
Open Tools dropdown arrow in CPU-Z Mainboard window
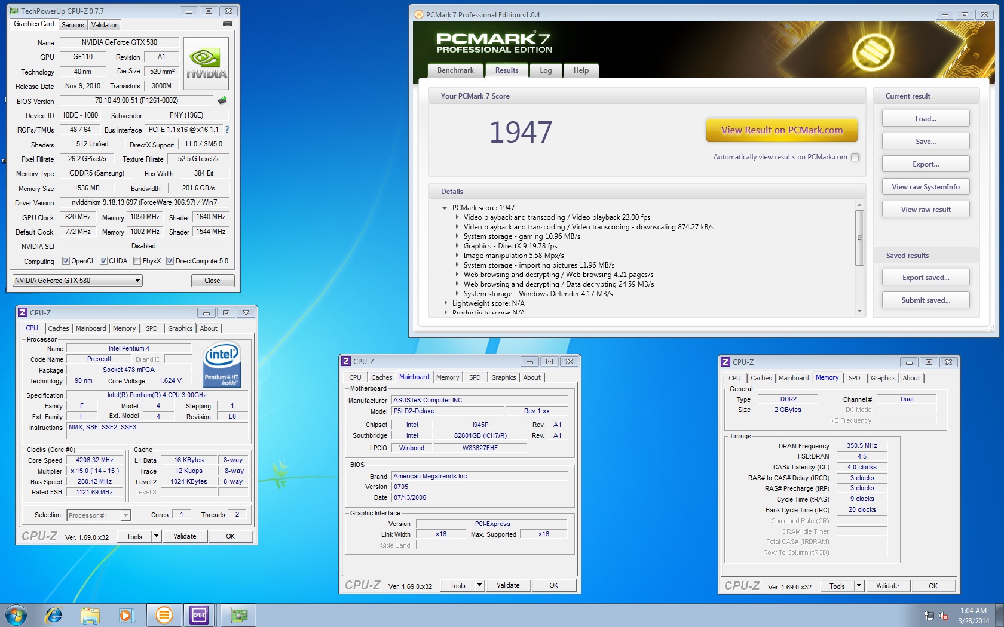pyautogui.click(x=479, y=585)
